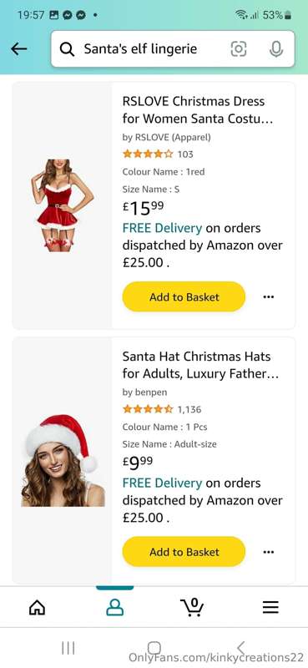Open camera lens search icon
Viewport: 308px width, 668px height.
point(239,49)
